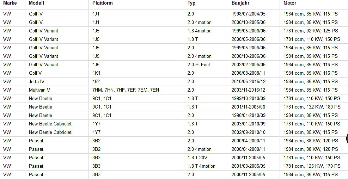Click engine cell 1781 ccm, 132 KW, 180 PS
The height and width of the screenshot is (179, 348).
[312, 107]
